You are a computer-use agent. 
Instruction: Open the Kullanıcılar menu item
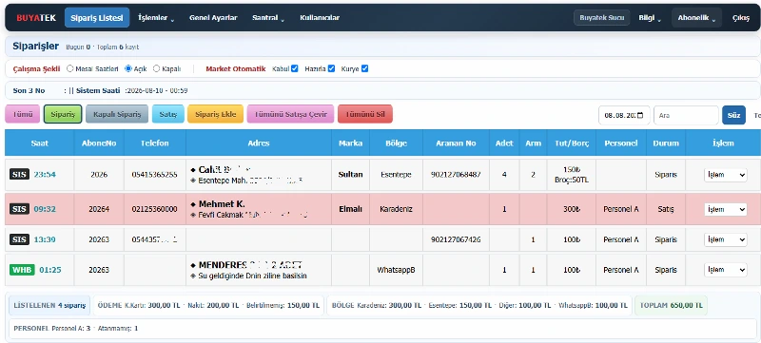coord(320,18)
